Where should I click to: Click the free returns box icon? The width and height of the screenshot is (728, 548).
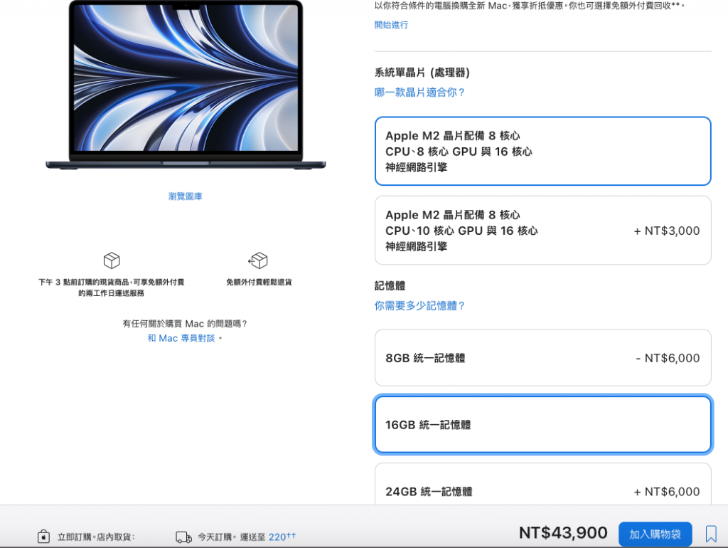pyautogui.click(x=258, y=260)
